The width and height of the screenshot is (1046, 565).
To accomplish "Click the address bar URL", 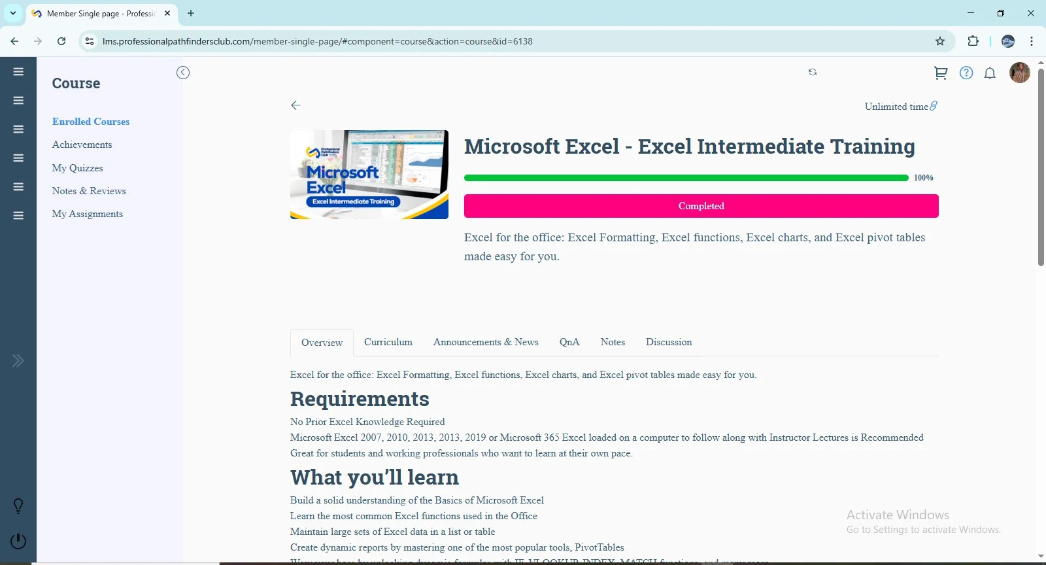I will pyautogui.click(x=318, y=41).
